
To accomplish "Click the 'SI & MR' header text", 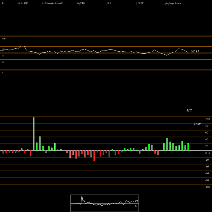I will [22, 3].
